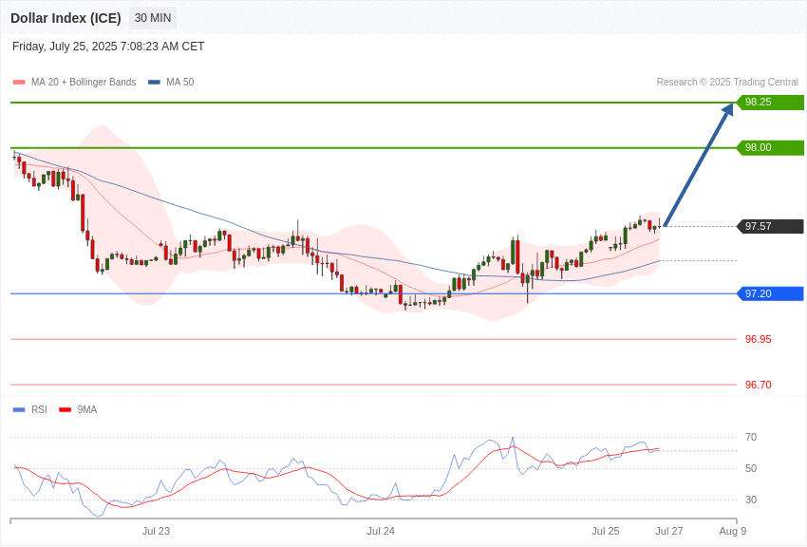The height and width of the screenshot is (547, 807).
Task: Click the Jul 25 date axis label
Action: [606, 532]
